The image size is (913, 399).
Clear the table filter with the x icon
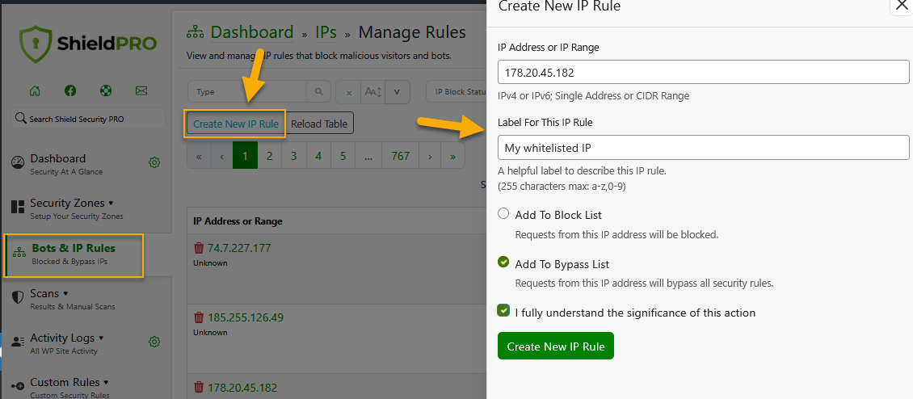tap(349, 92)
